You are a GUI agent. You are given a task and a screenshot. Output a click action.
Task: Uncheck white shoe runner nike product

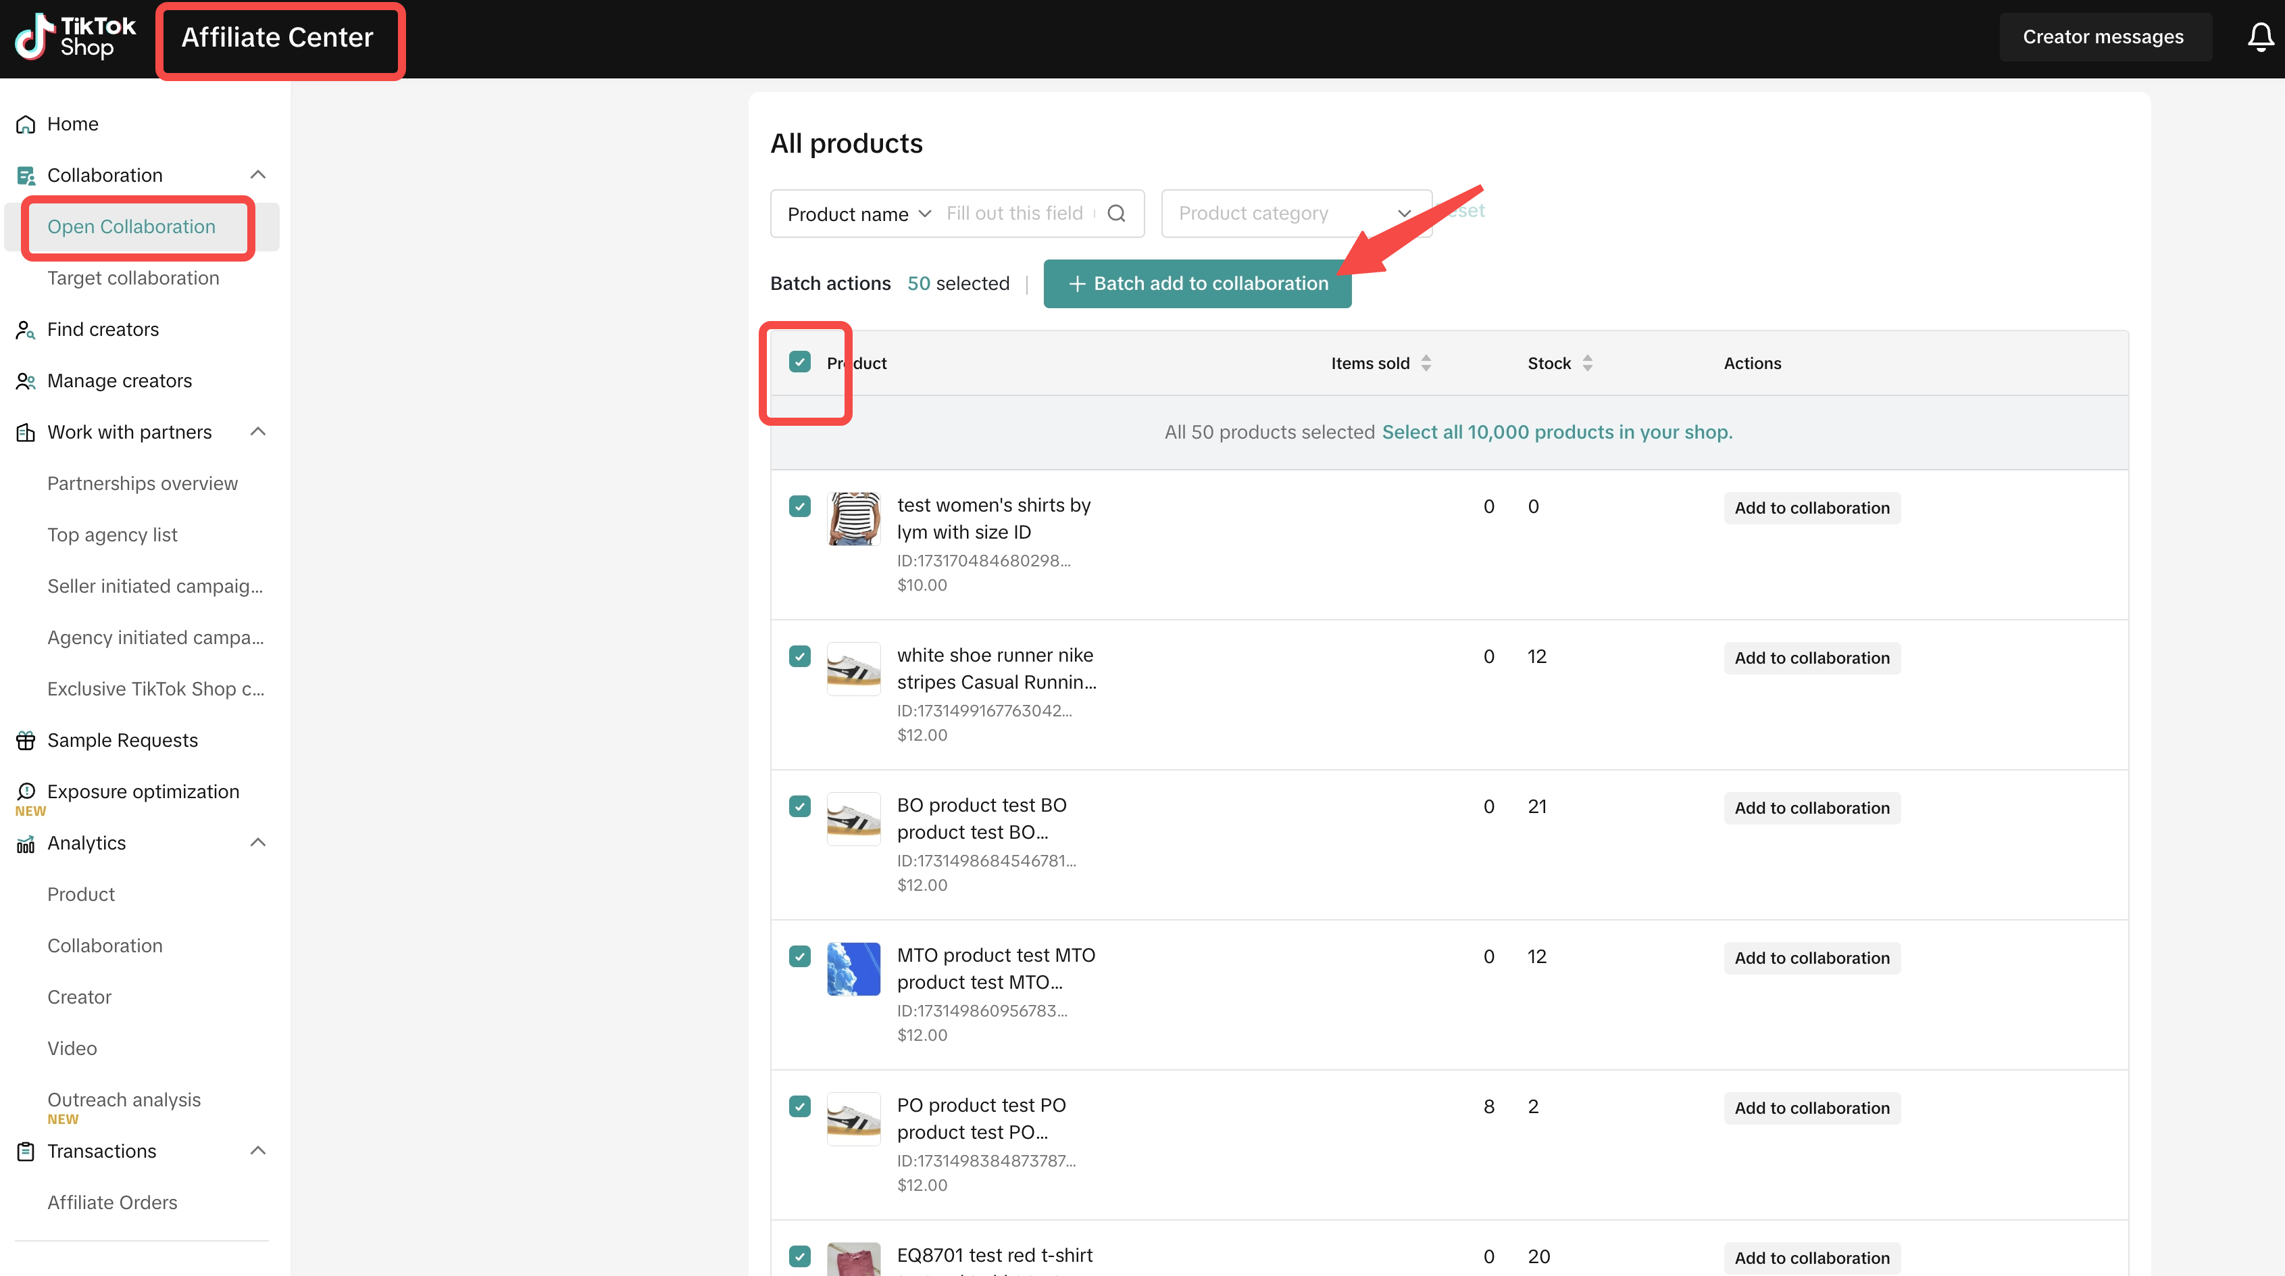coord(799,657)
